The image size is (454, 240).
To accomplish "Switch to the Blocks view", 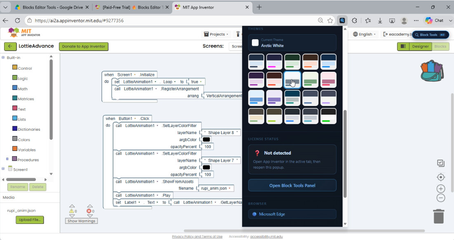I will point(440,46).
